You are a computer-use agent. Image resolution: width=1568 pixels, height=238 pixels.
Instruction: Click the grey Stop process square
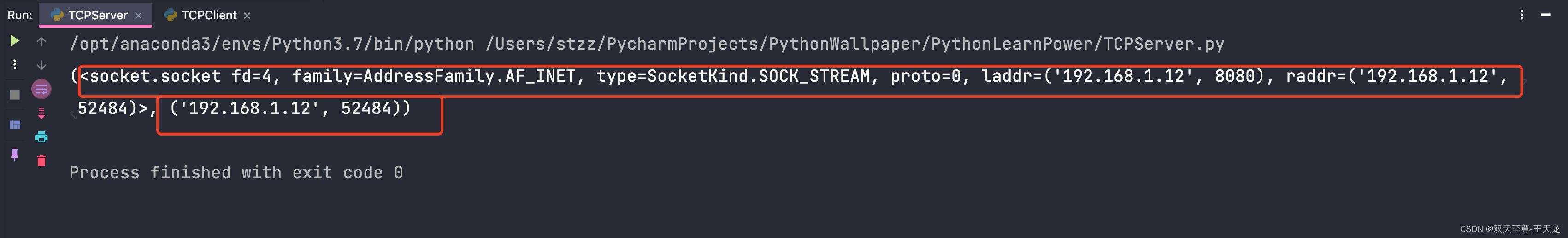15,94
